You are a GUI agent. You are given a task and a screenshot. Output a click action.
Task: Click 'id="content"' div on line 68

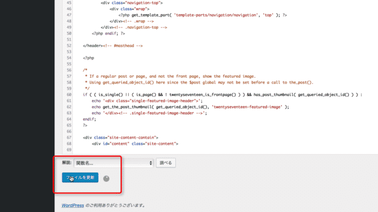(x=135, y=143)
